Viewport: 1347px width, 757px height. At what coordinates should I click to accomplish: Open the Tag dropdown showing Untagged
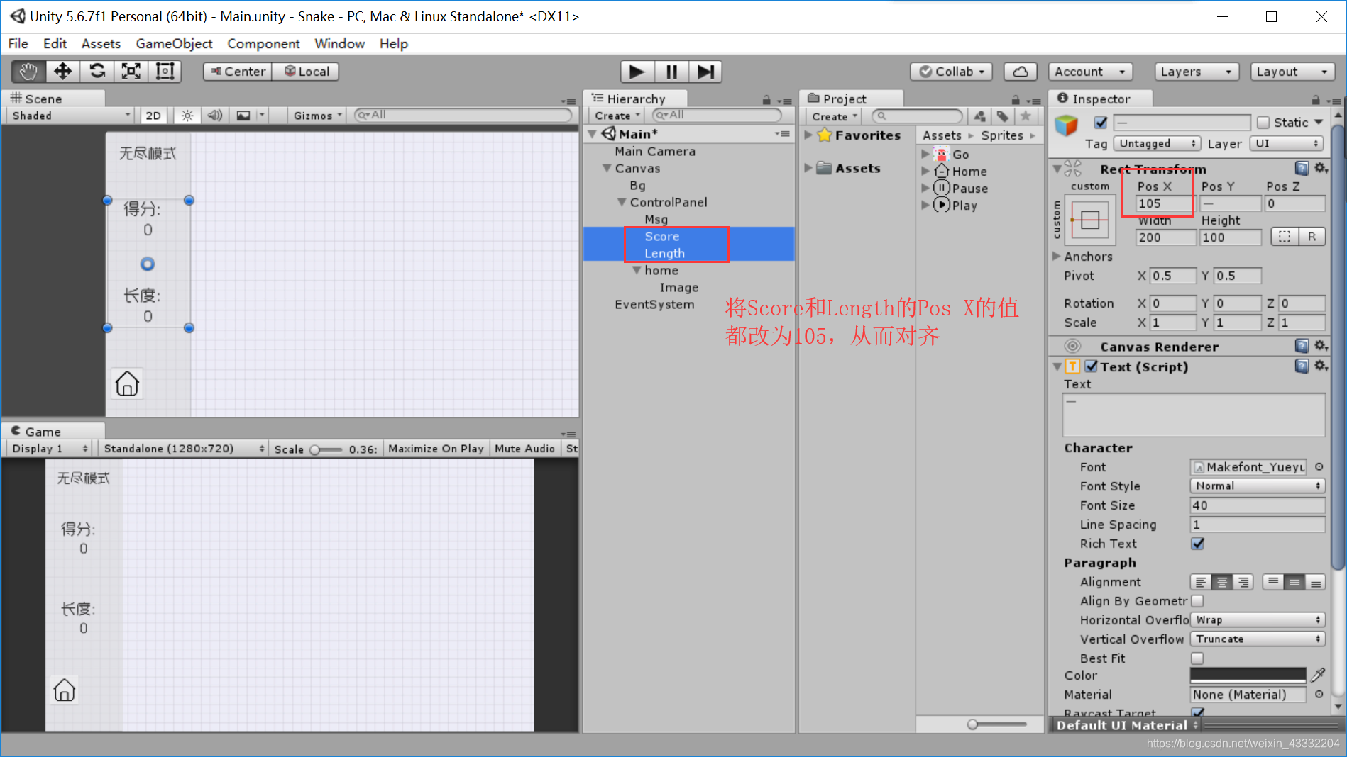1156,143
